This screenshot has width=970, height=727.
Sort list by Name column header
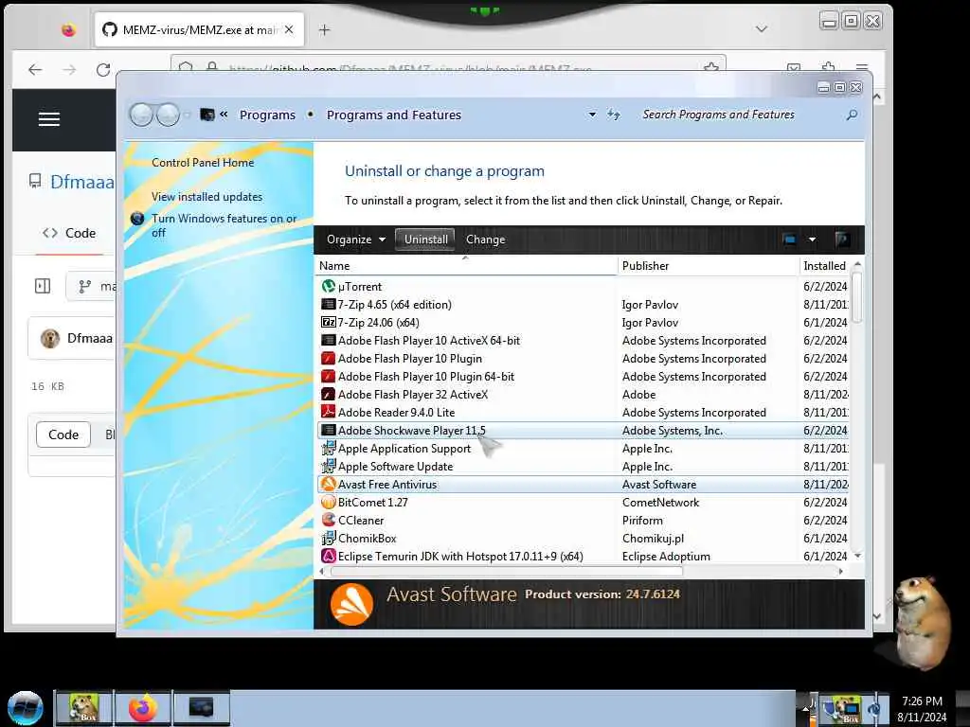465,266
